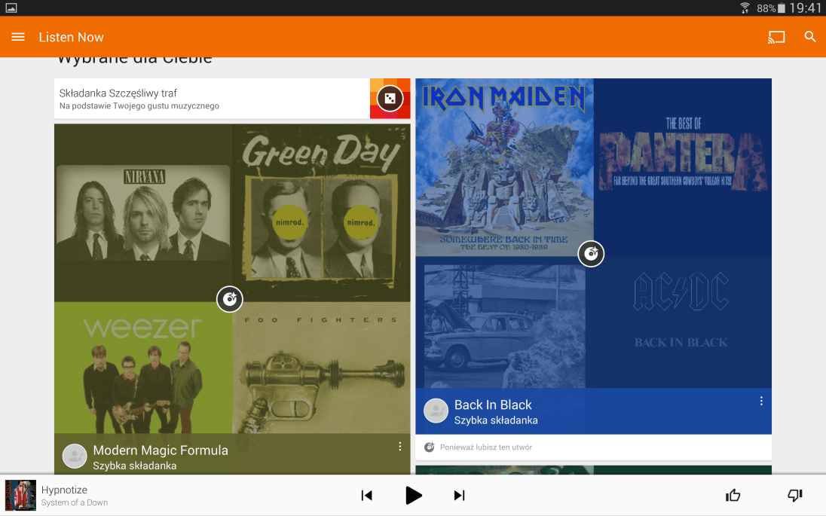Open overflow menu for Back In Black
This screenshot has height=516, width=826.
761,402
